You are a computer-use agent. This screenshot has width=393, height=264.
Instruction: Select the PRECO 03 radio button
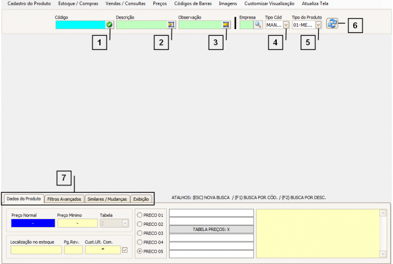tap(140, 233)
